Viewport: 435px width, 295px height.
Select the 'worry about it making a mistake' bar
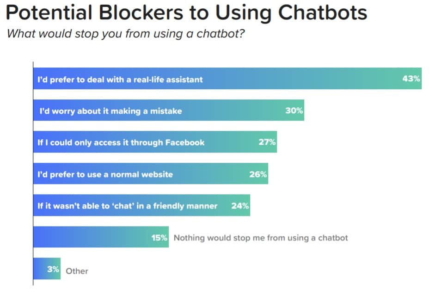(169, 110)
